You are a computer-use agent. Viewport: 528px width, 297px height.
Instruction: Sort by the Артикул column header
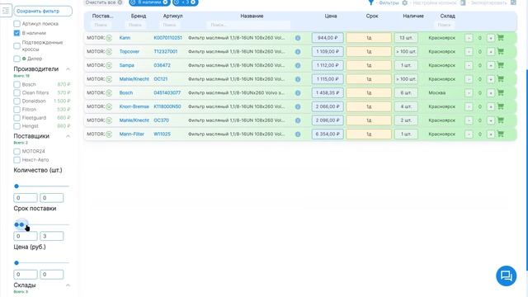click(172, 16)
